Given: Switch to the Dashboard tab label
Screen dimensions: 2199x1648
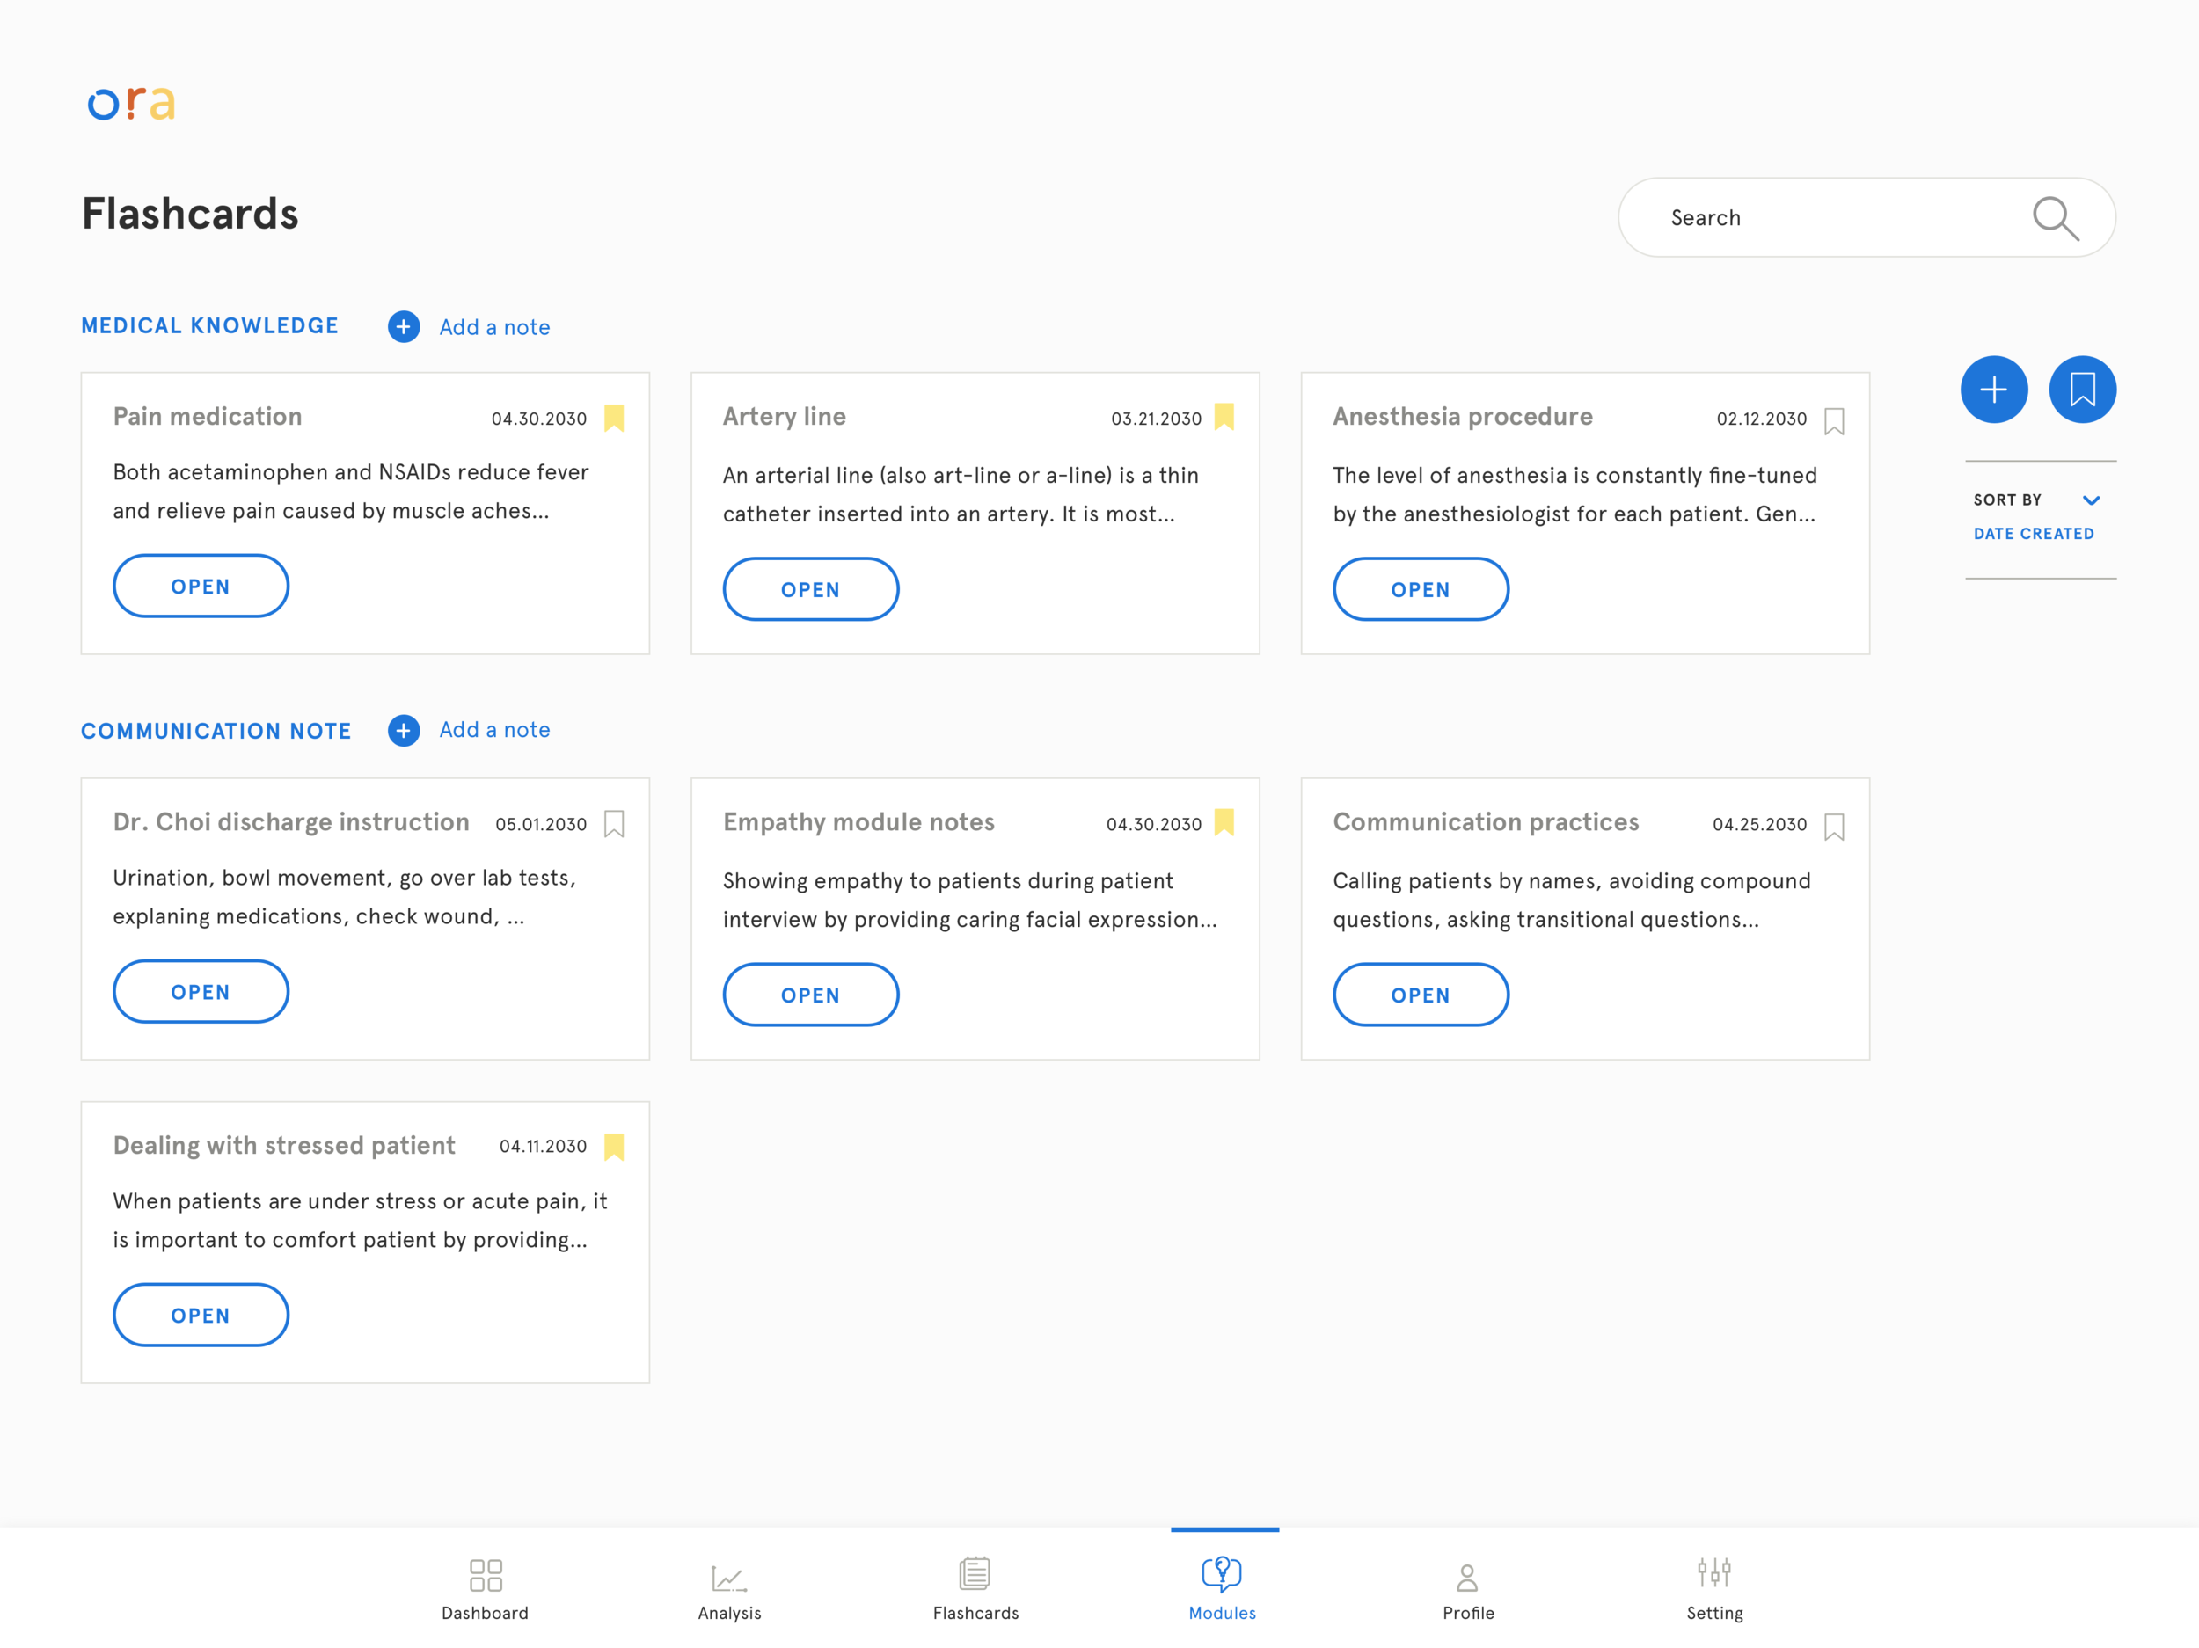Looking at the screenshot, I should [x=486, y=1613].
